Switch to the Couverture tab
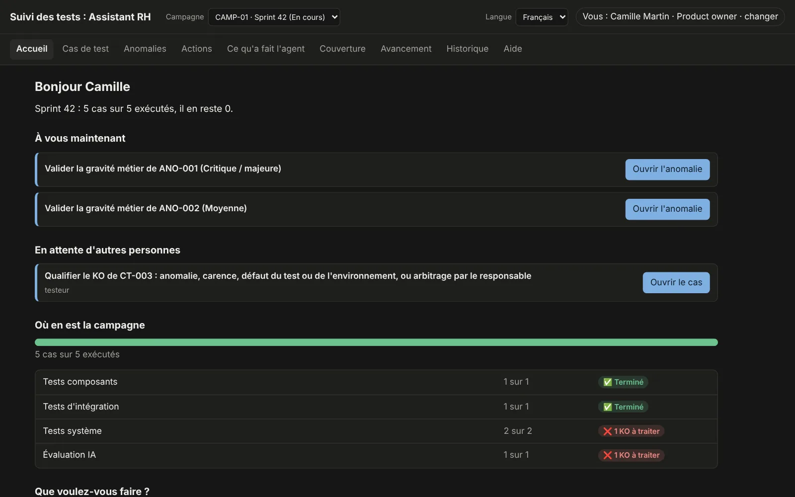Image resolution: width=795 pixels, height=497 pixels. 342,49
